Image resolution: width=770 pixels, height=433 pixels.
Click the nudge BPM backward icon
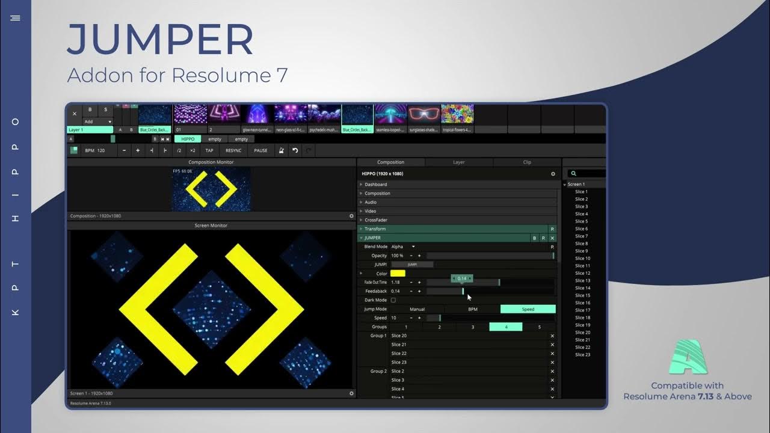click(152, 150)
